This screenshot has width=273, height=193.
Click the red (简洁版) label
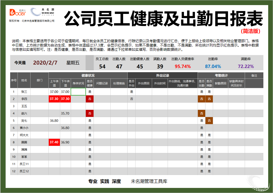[x=250, y=30]
